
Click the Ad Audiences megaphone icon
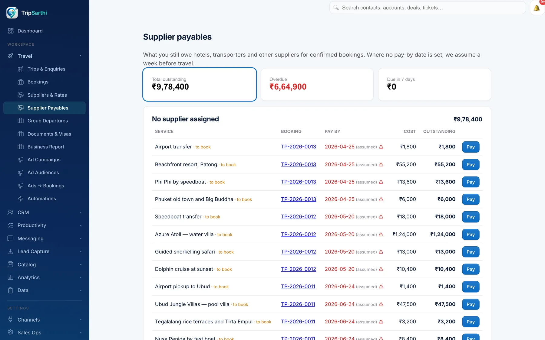click(x=21, y=173)
